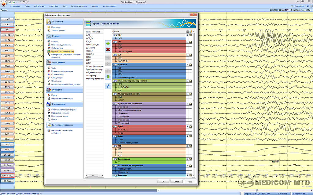
Task: Collapse the Храп group tree node
Action: click(x=114, y=136)
